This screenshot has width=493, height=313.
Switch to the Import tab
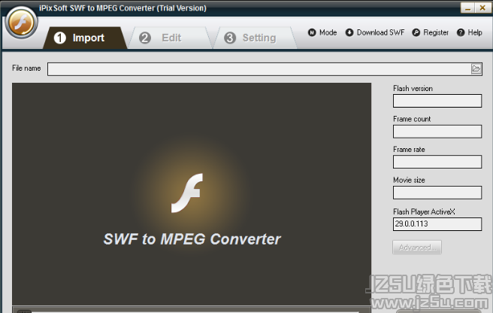(85, 38)
